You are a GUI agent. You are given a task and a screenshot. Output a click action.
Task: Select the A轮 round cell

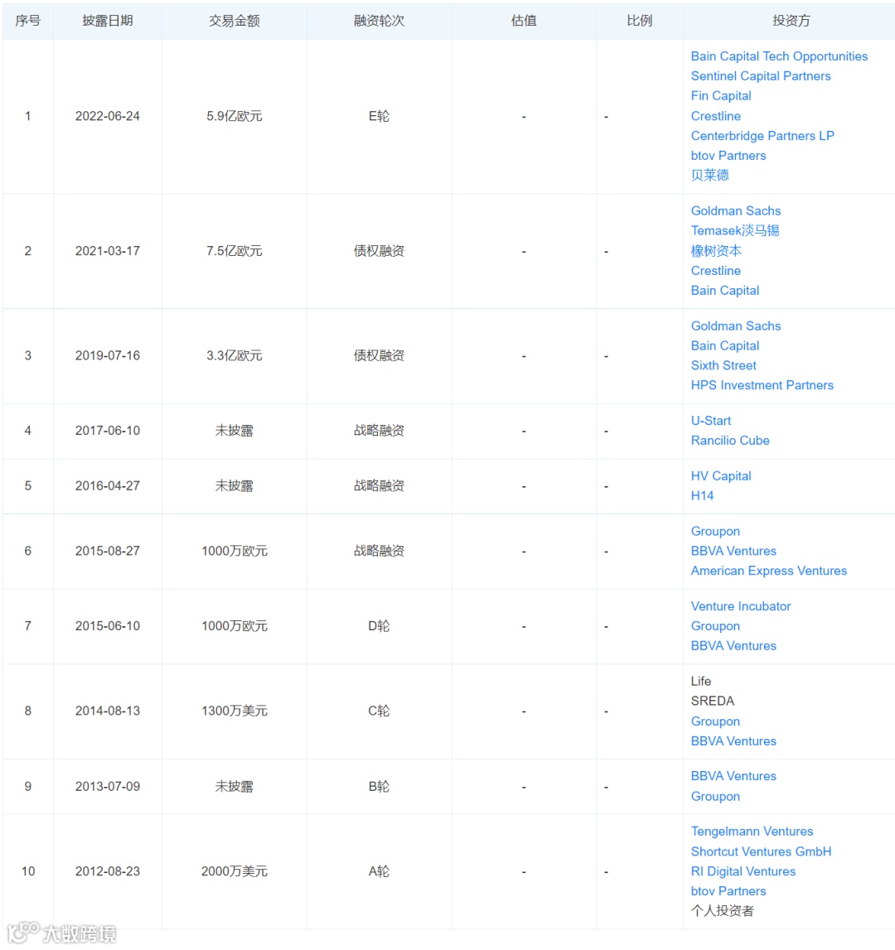379,871
